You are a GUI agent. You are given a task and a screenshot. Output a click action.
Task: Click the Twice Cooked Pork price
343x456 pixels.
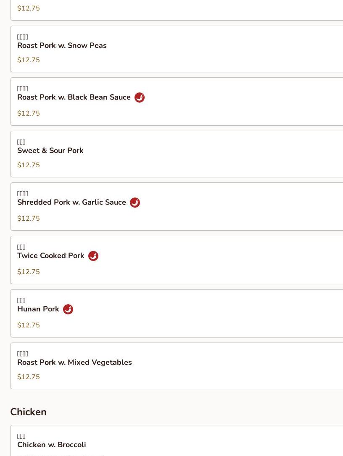click(29, 272)
